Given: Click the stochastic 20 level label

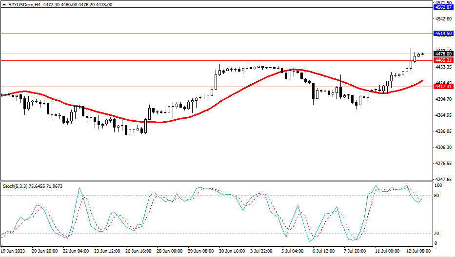Looking at the screenshot, I should pyautogui.click(x=437, y=234).
